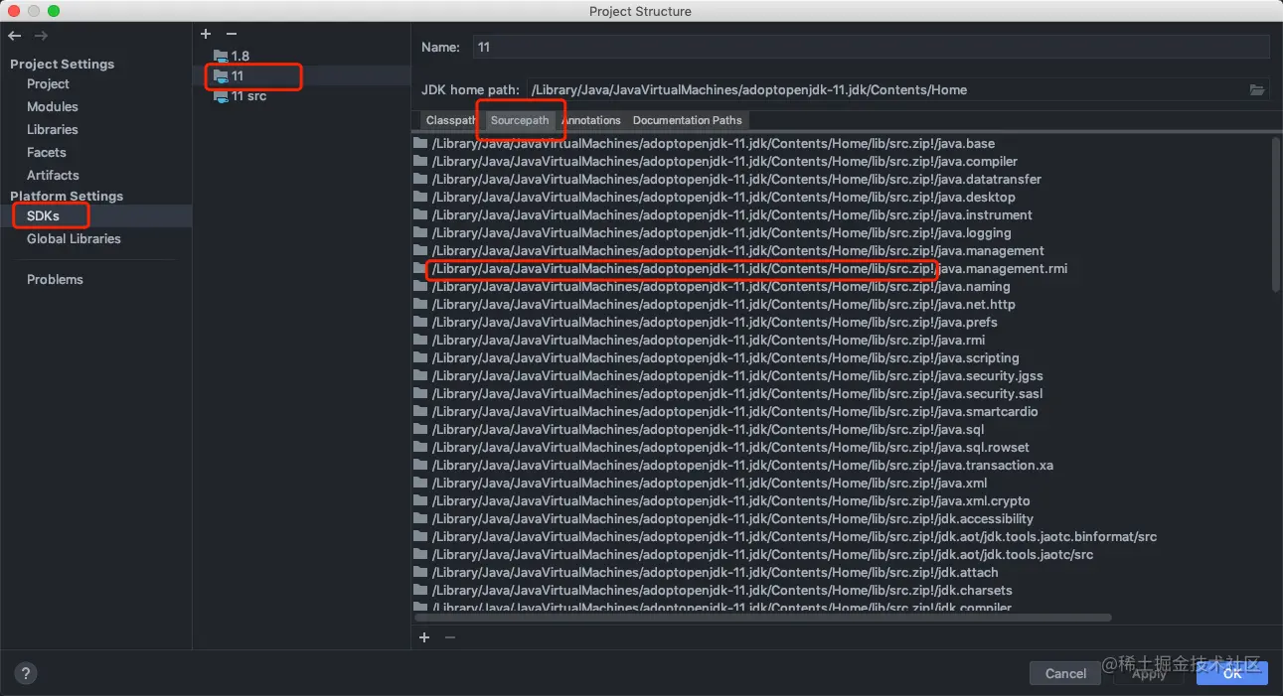Open the Problems page

(55, 279)
